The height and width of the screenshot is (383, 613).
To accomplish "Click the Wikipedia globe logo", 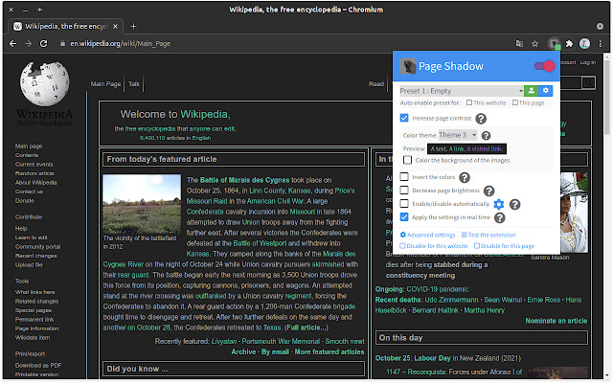I will click(x=45, y=83).
